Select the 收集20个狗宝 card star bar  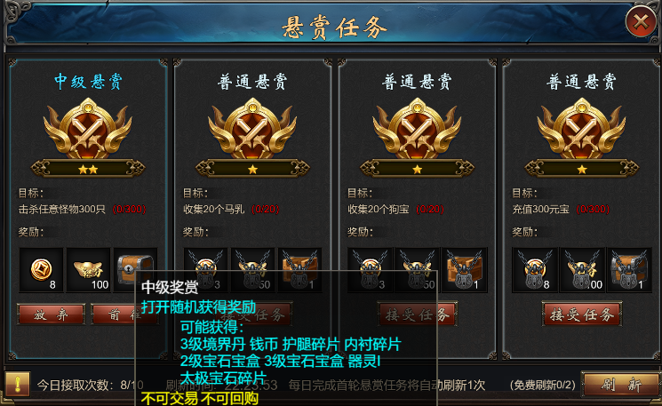coord(417,169)
